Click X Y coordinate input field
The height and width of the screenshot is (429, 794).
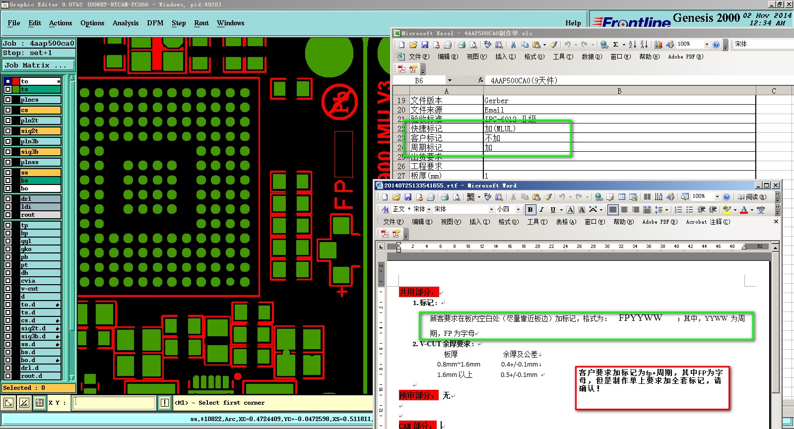pyautogui.click(x=114, y=403)
